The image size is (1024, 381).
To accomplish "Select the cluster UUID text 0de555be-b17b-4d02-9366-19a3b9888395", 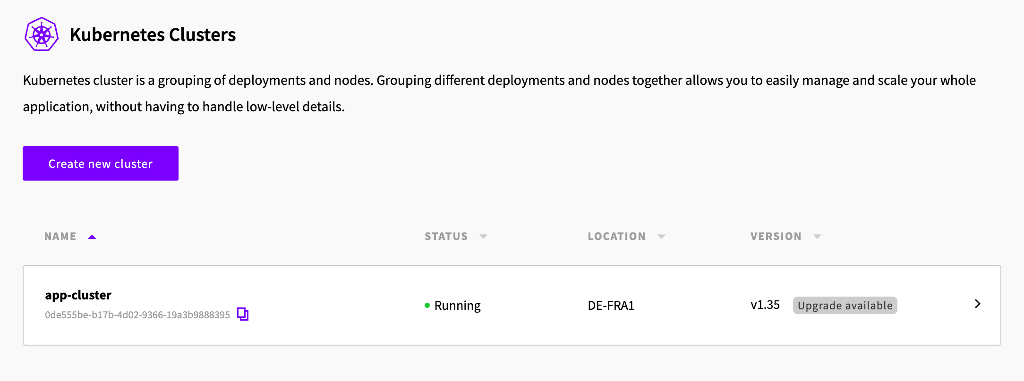I will point(137,315).
